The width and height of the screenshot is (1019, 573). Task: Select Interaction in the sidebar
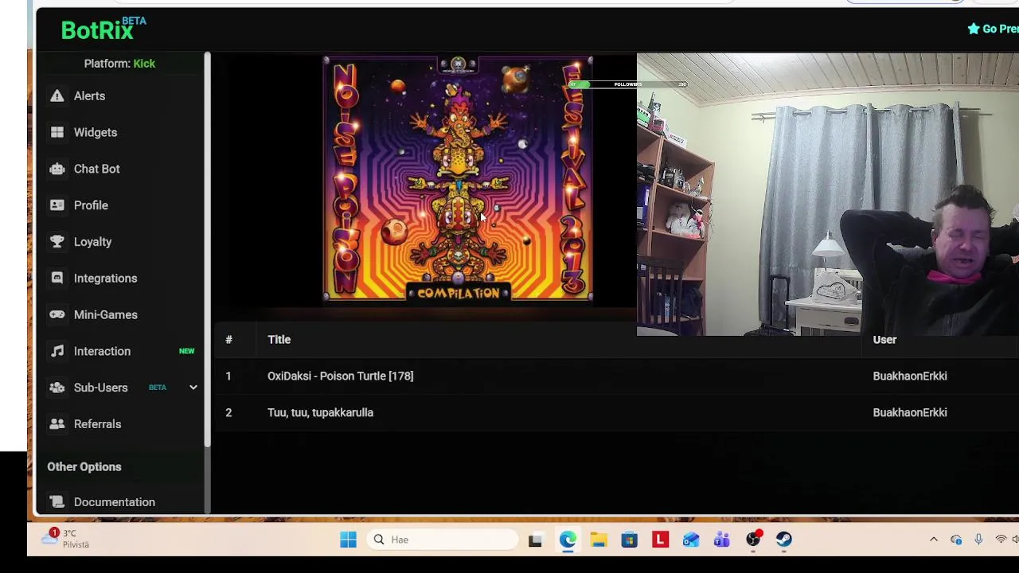click(x=102, y=351)
